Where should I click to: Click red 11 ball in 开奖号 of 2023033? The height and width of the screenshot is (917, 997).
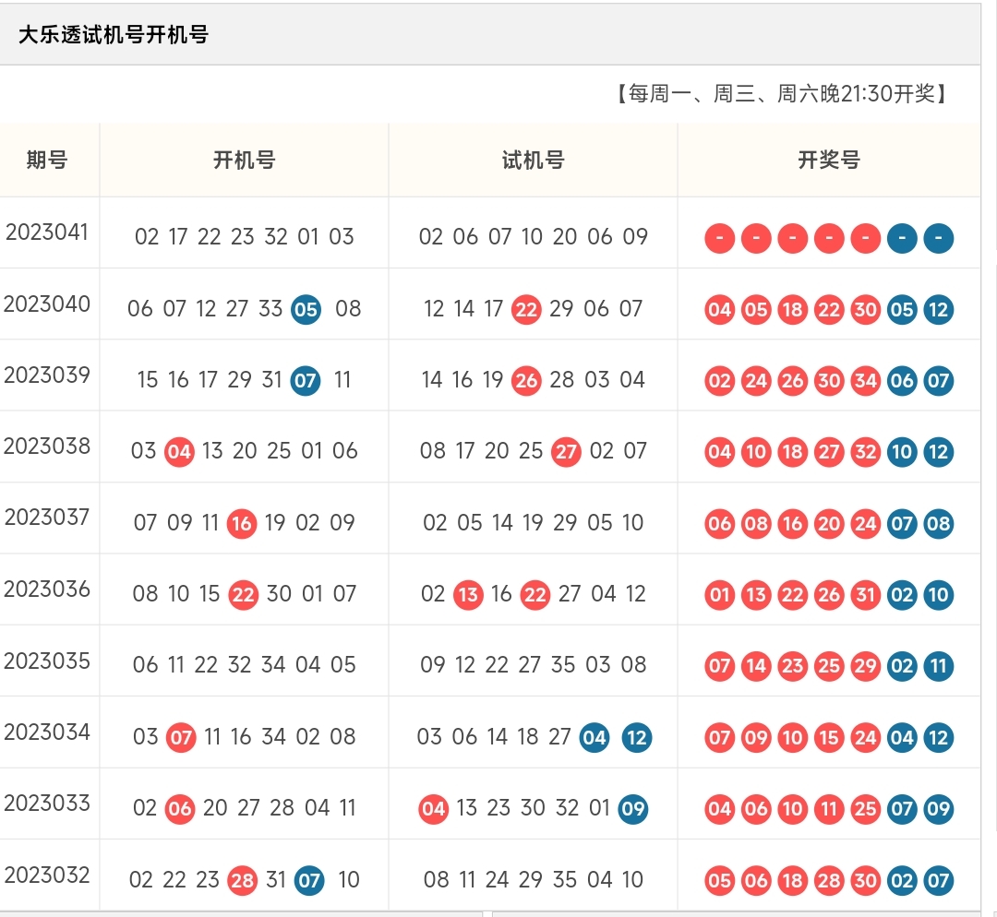(x=829, y=809)
